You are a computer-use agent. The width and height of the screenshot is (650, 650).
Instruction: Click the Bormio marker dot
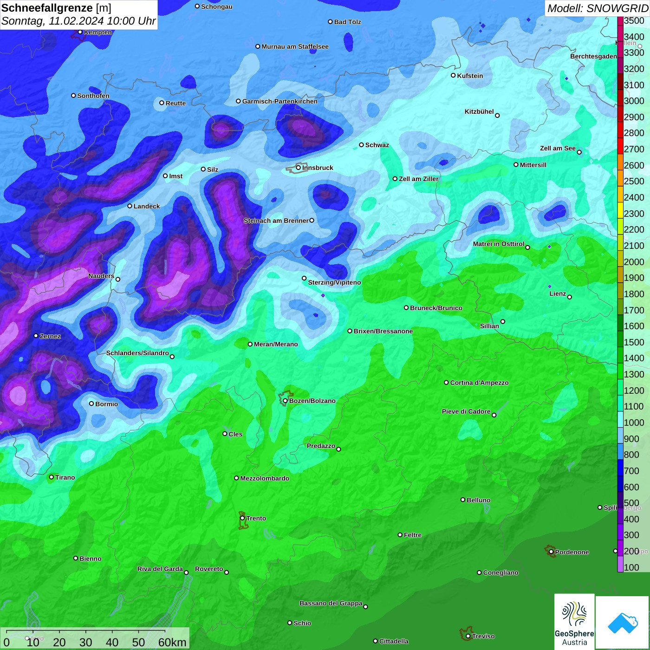(91, 403)
